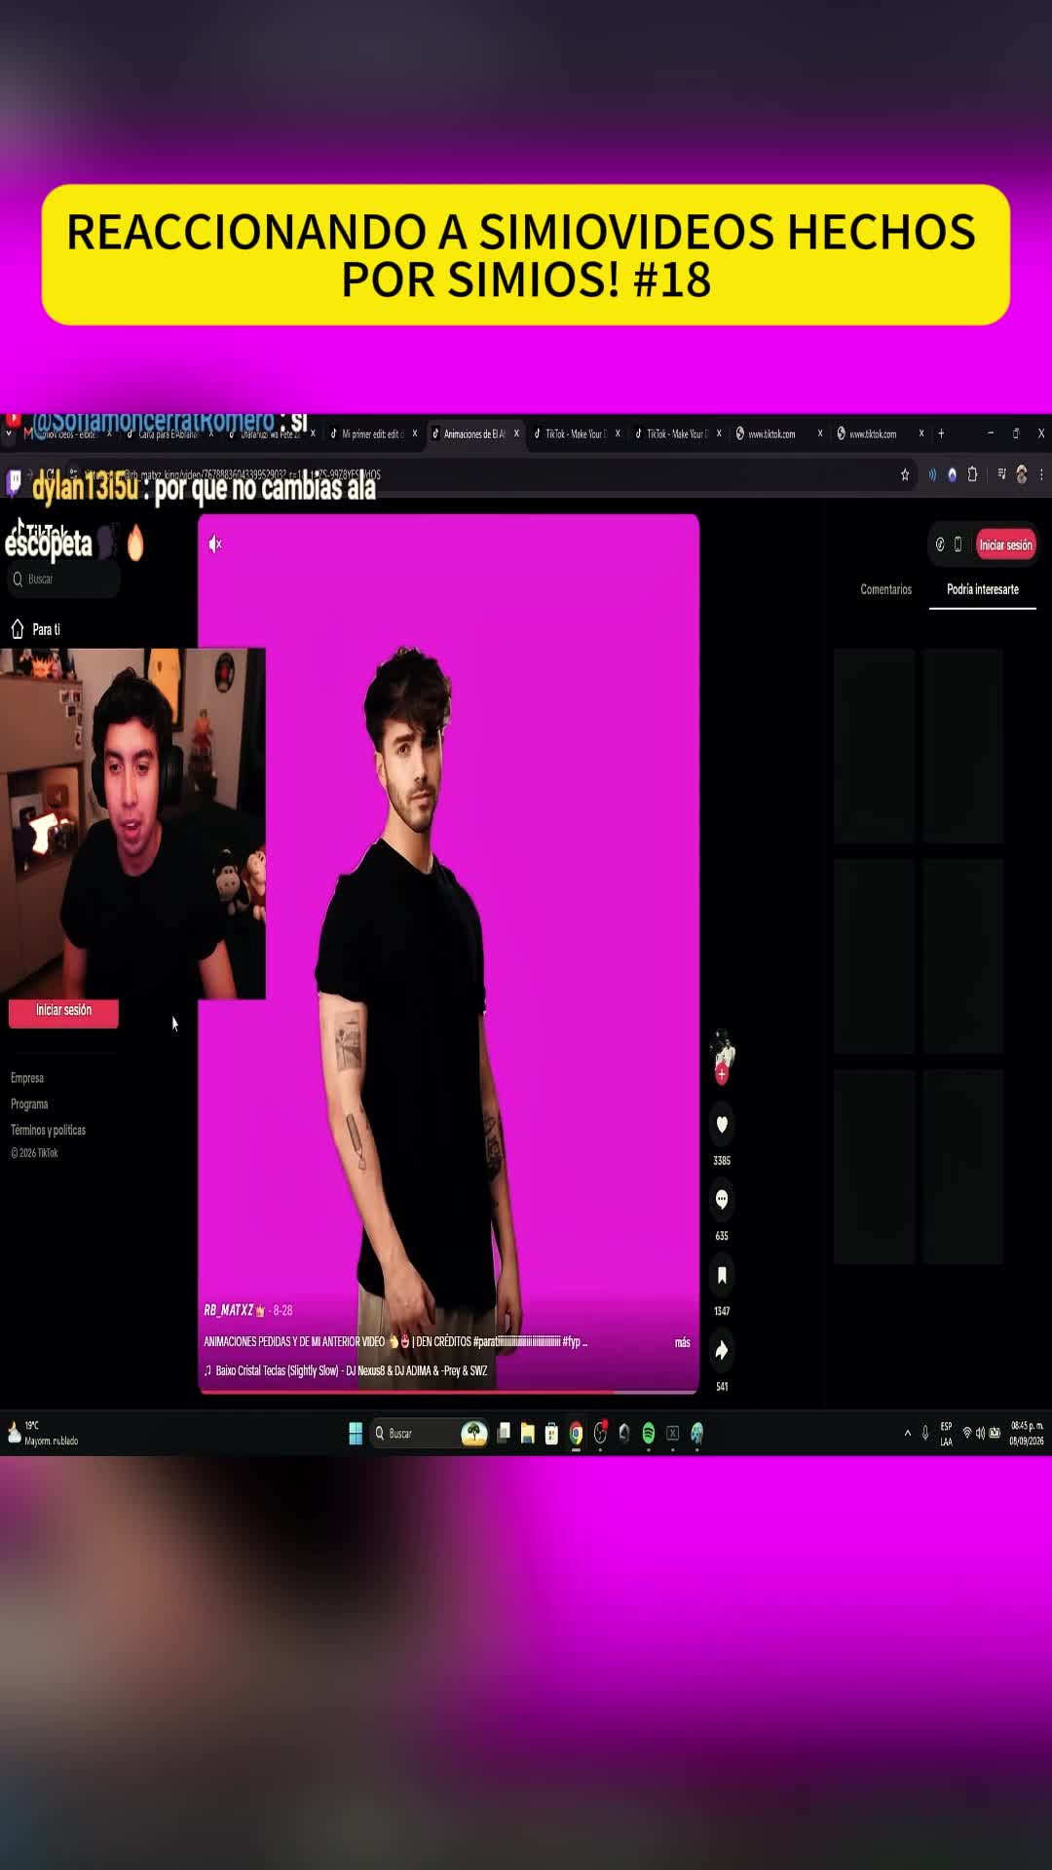
Task: Click the taskbar Buscar search box
Action: 430,1433
